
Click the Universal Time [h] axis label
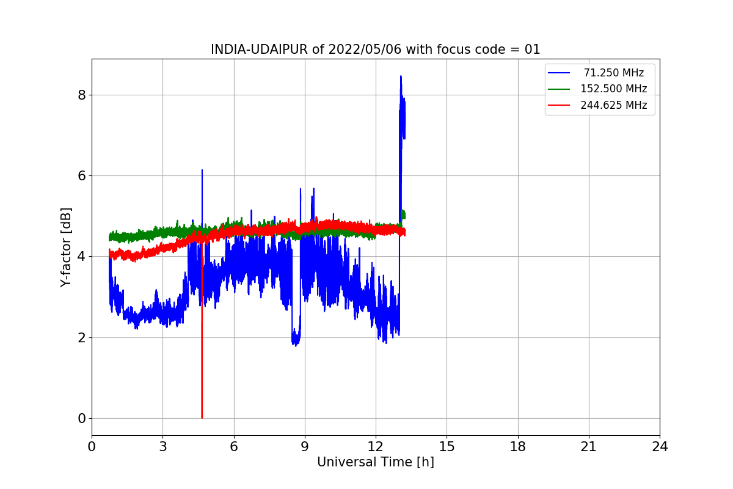pyautogui.click(x=375, y=462)
